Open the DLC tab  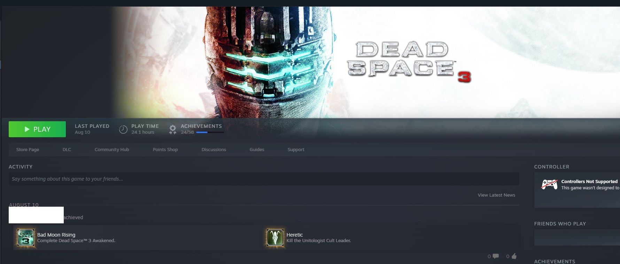coord(67,150)
